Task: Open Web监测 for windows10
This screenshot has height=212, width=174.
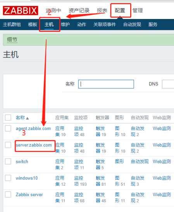Action: [x=162, y=178]
